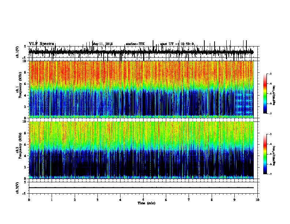Click the time axis tick label "8"

coord(212,200)
